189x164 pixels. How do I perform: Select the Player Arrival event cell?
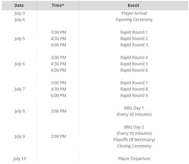click(x=134, y=13)
